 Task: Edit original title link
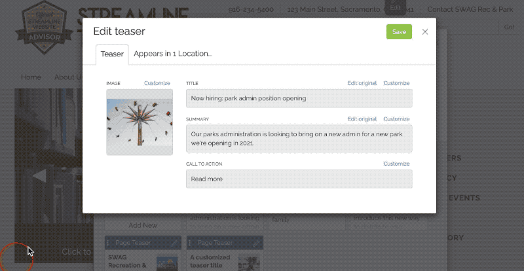tap(362, 83)
